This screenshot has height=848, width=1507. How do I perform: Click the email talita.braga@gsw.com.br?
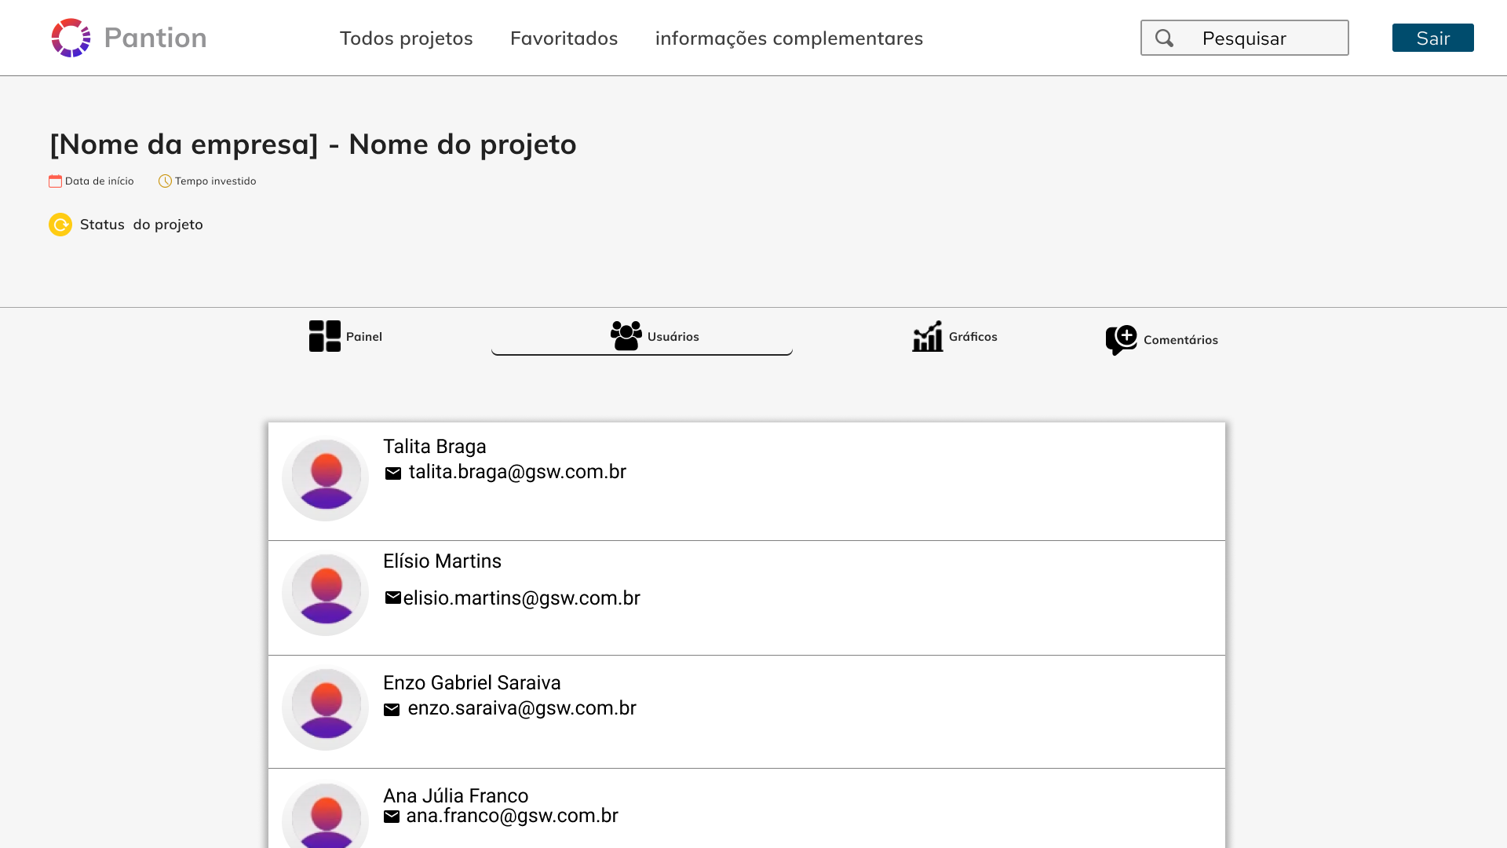point(517,472)
